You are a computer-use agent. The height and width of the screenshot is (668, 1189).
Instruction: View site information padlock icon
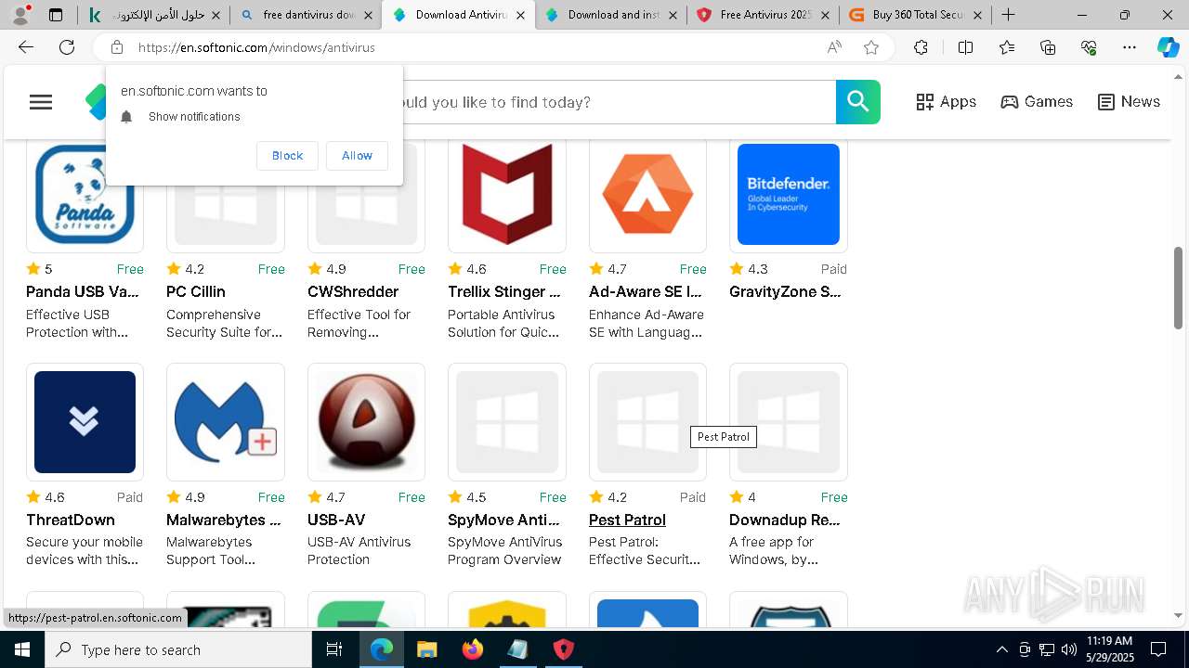coord(116,47)
